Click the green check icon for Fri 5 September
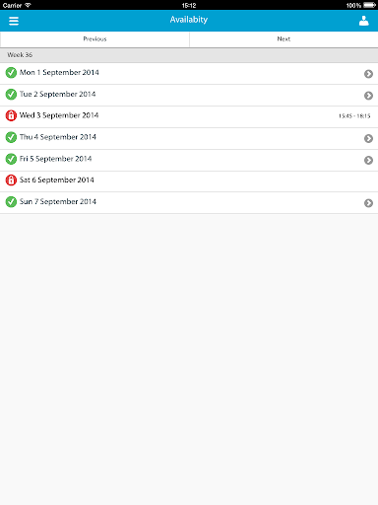The height and width of the screenshot is (505, 378). [11, 159]
